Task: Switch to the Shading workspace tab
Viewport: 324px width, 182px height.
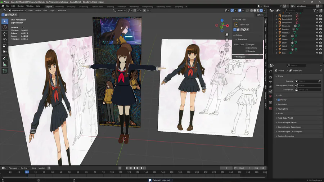Action: click(x=111, y=6)
